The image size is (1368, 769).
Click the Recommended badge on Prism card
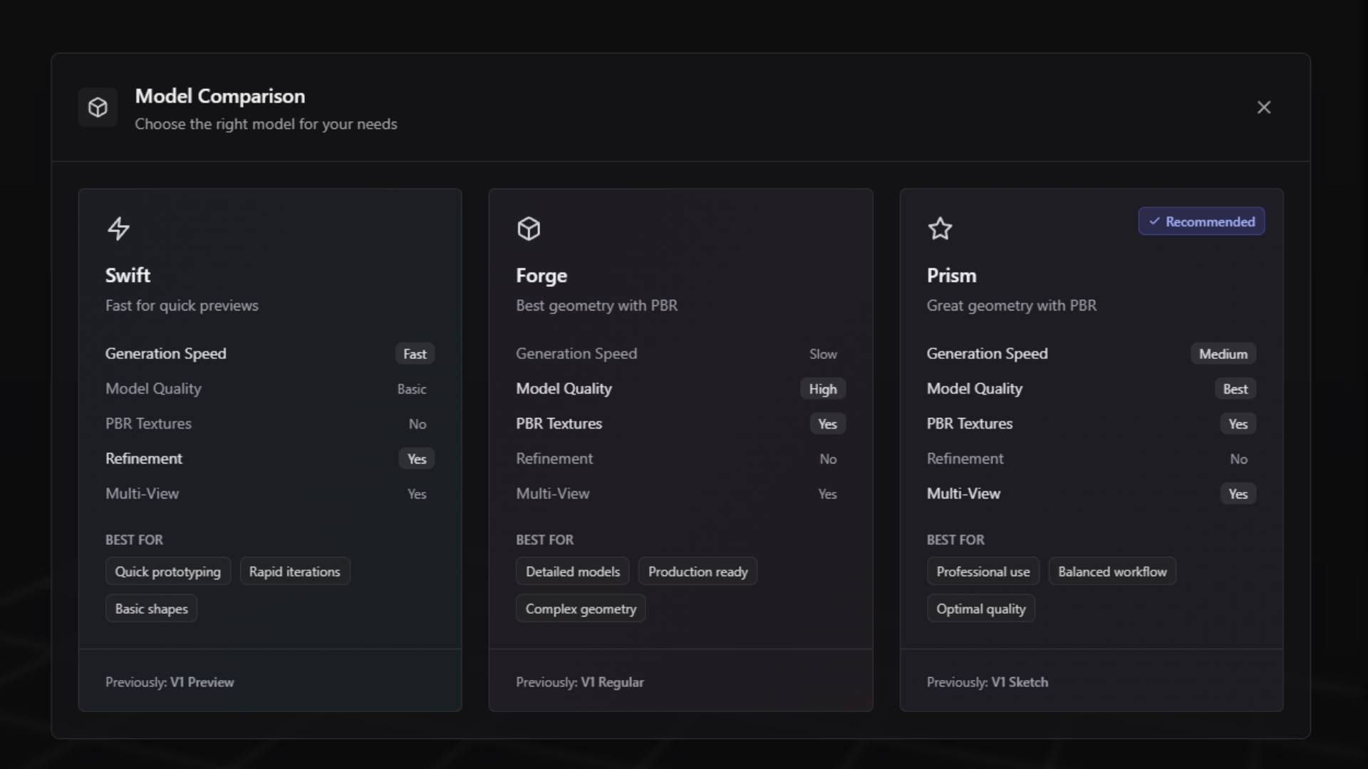click(x=1201, y=221)
